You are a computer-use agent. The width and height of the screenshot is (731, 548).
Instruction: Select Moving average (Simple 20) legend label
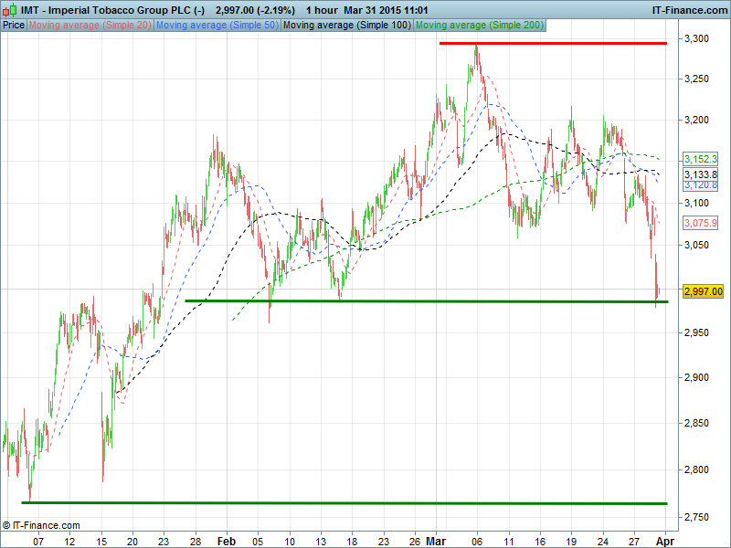coord(90,25)
